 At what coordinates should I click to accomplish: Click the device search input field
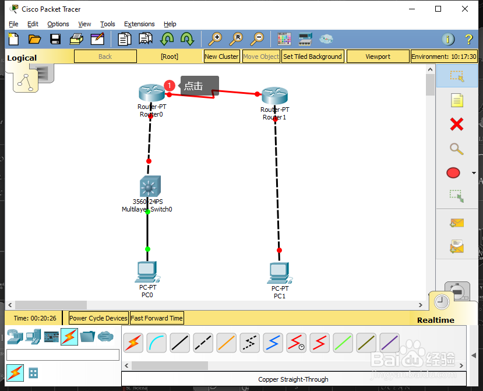(63, 355)
